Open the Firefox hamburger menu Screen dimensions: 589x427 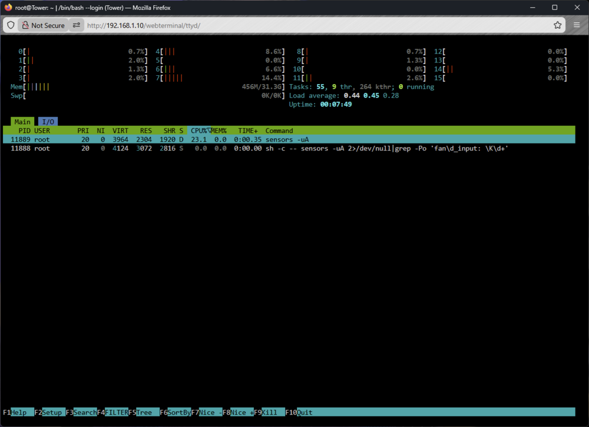point(577,25)
